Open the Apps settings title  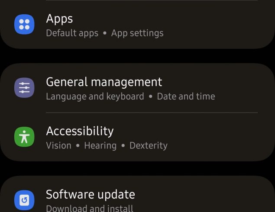coord(59,19)
